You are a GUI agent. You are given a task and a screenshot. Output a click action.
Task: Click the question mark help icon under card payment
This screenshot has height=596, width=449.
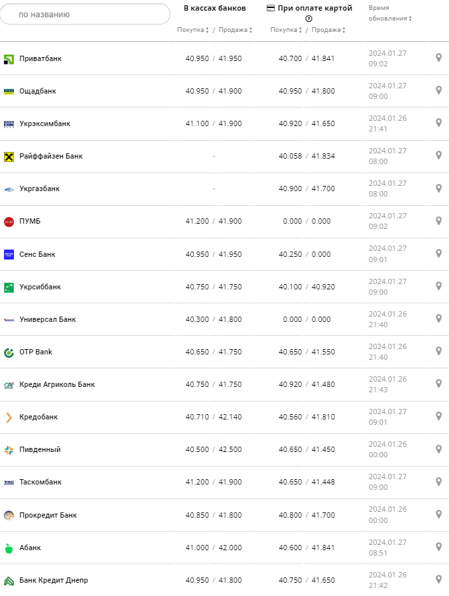[308, 19]
